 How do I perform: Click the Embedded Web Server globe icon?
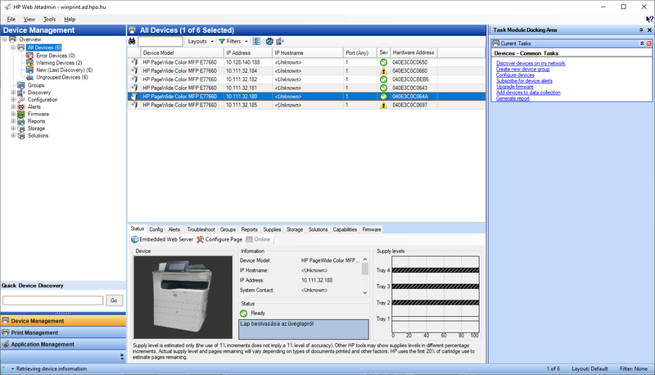135,239
